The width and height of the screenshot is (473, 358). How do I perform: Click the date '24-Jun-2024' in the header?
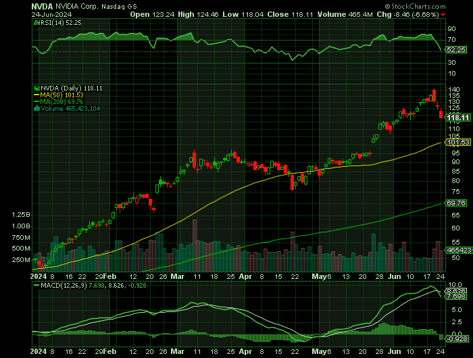[51, 14]
